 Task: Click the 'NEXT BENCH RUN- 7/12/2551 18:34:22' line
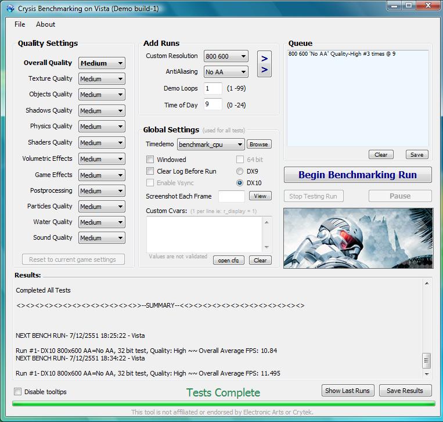pos(80,358)
